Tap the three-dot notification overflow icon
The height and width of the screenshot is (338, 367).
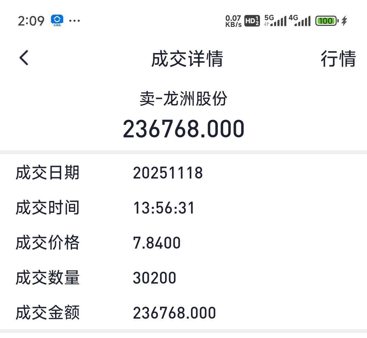pos(74,21)
